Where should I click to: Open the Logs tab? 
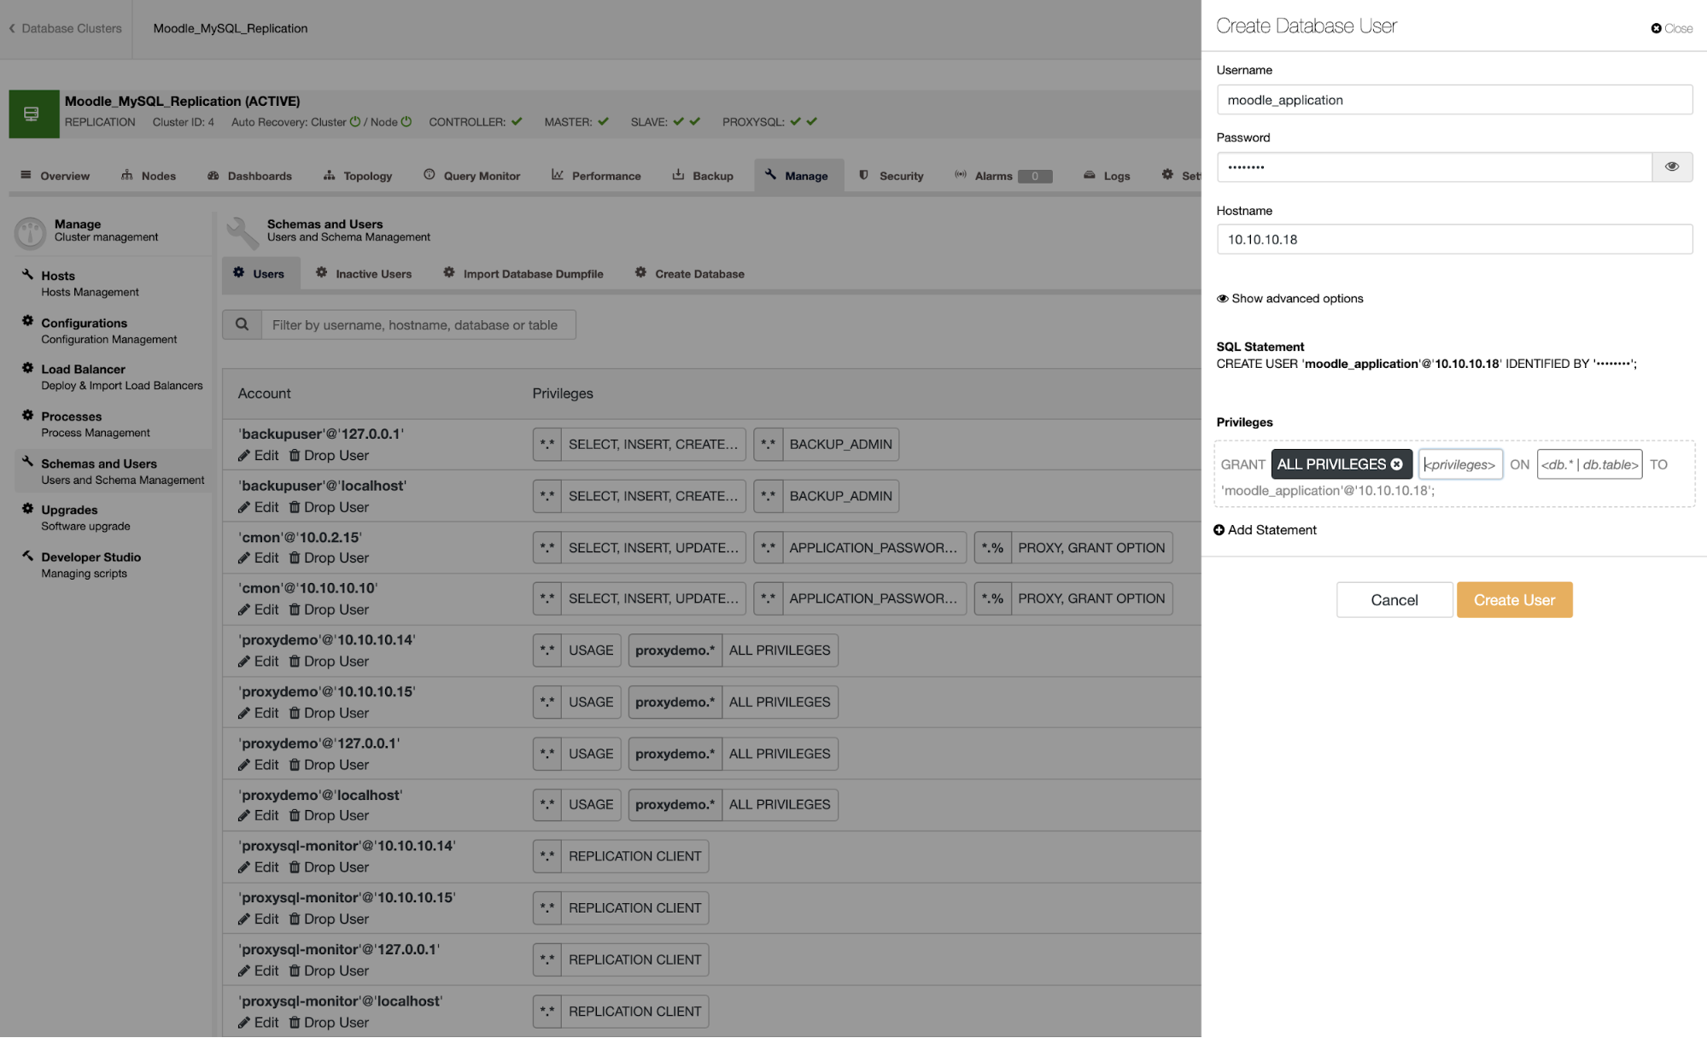pyautogui.click(x=1107, y=176)
